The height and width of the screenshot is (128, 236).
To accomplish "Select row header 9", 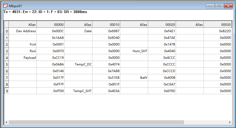I will point(7,91).
